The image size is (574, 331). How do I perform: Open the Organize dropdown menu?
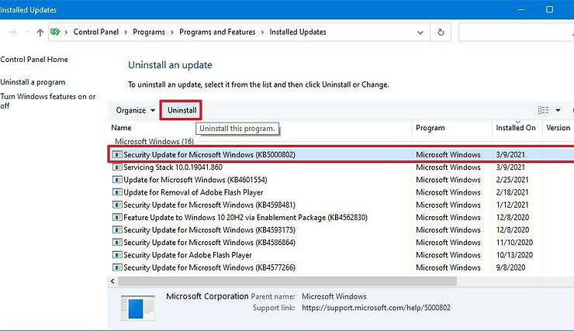tap(135, 110)
